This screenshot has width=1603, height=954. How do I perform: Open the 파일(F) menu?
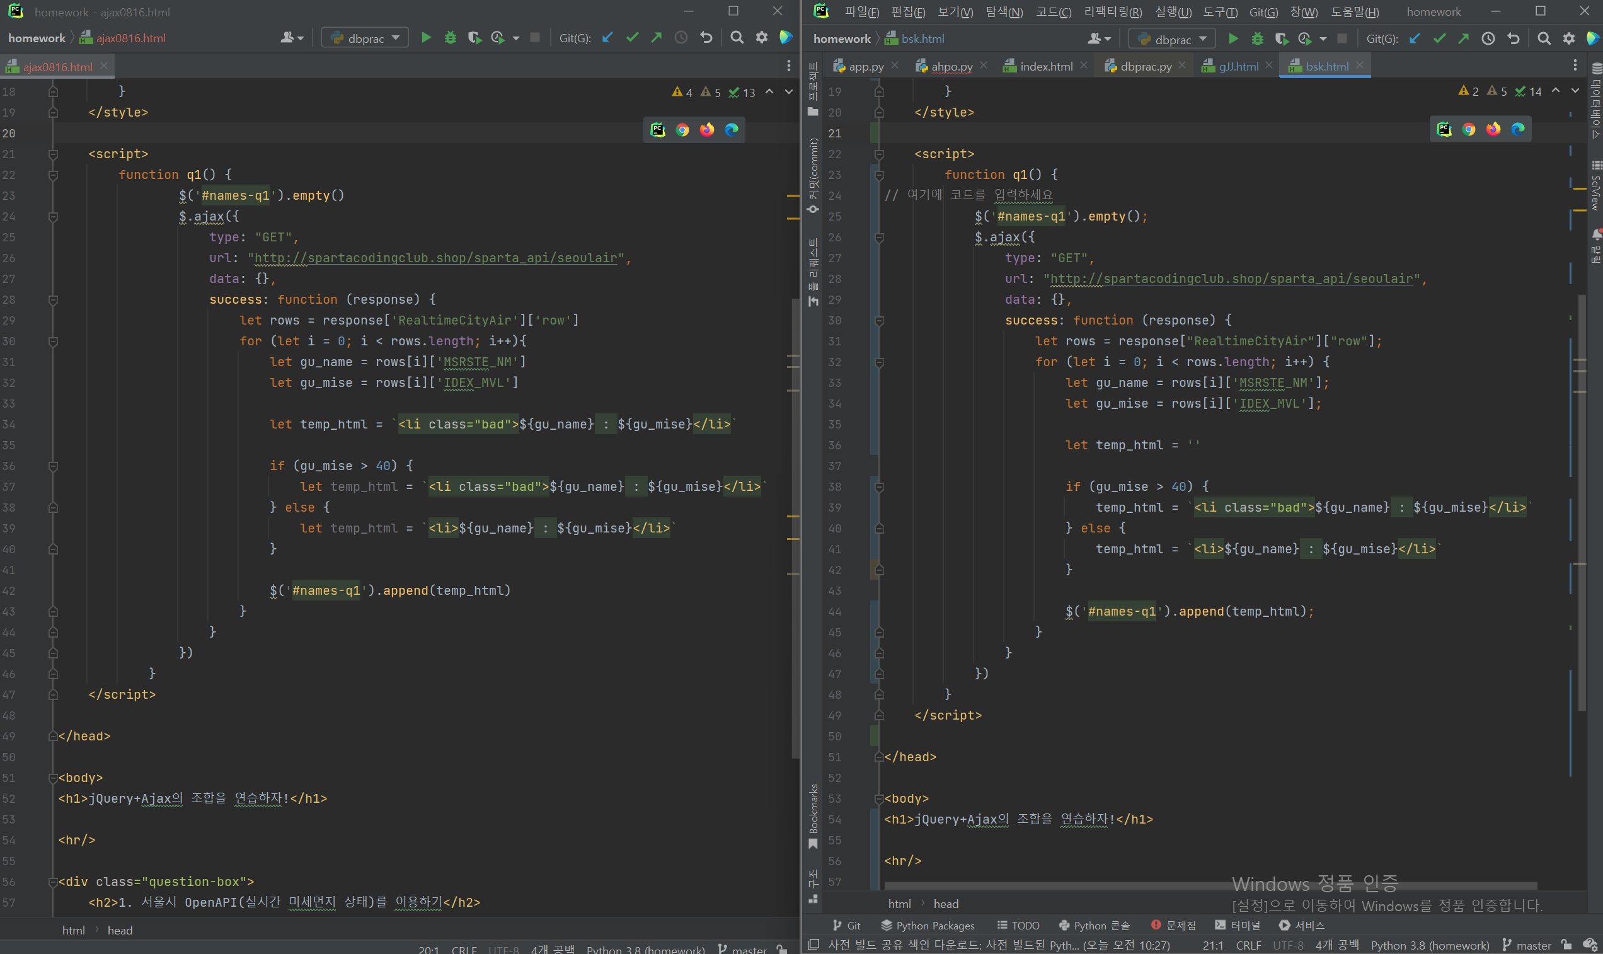(861, 11)
